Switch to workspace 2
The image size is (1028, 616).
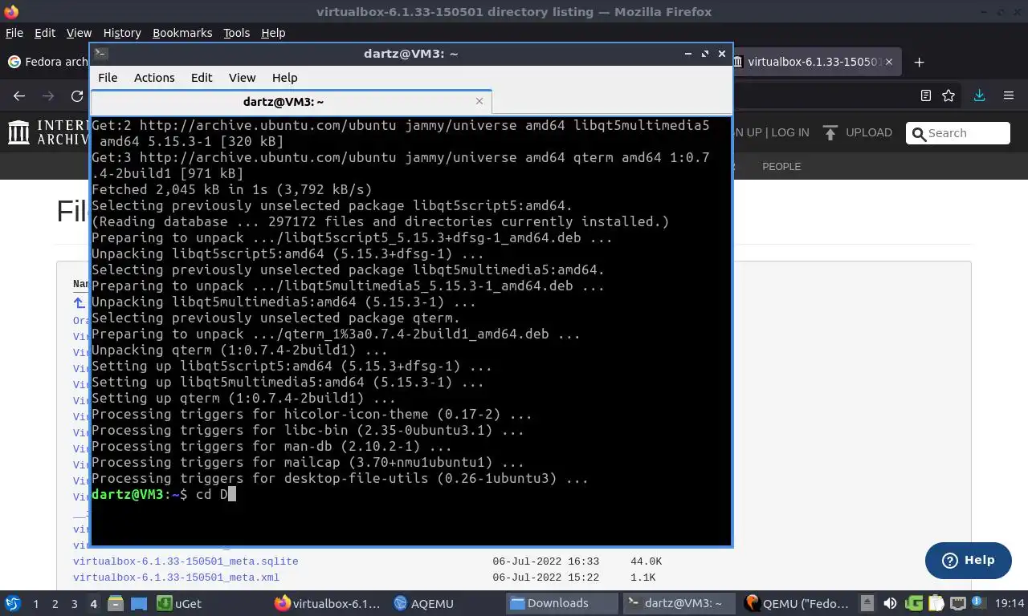55,603
